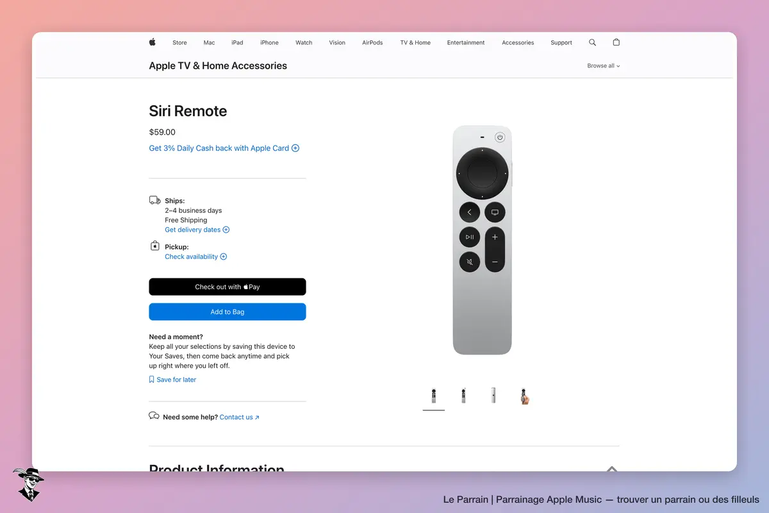Screen dimensions: 769x513
Task: Open the Store menu
Action: coord(179,42)
